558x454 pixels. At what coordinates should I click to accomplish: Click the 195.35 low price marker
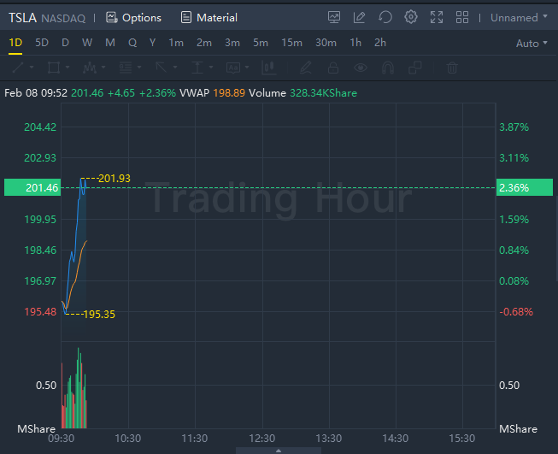98,315
